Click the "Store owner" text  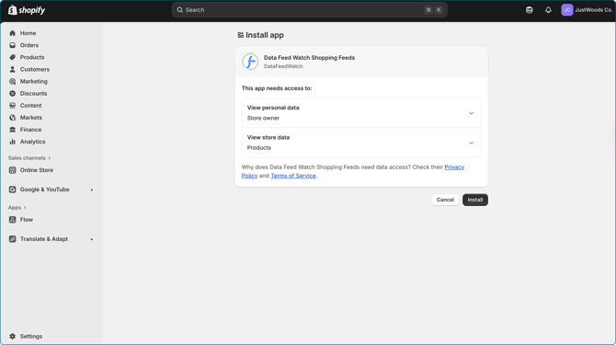tap(263, 118)
